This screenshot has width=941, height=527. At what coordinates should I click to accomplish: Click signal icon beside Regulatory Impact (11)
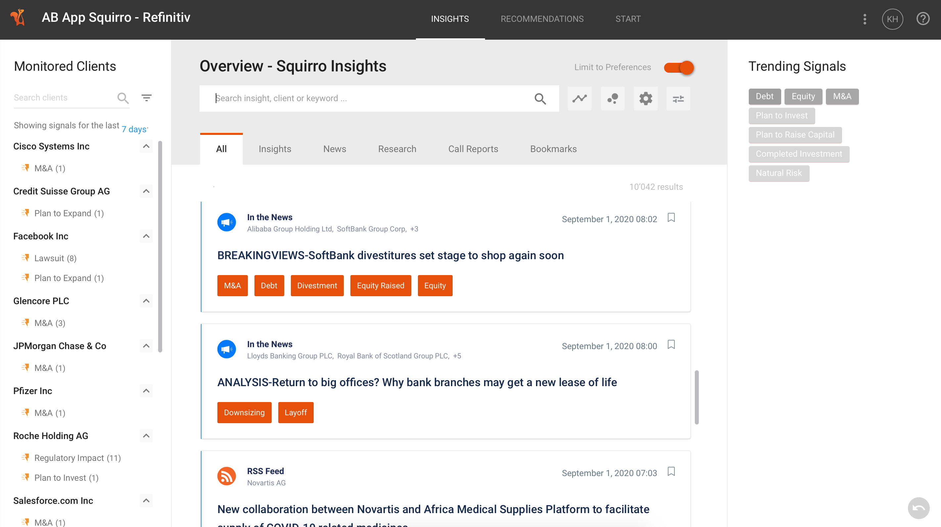coord(25,457)
